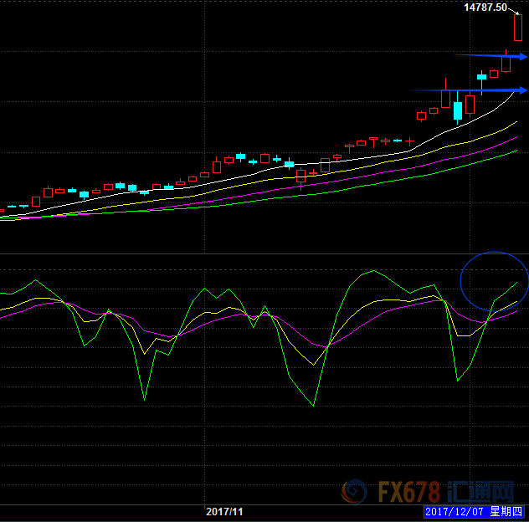Click the topmost red candlestick at far right
This screenshot has height=522, width=529.
tap(518, 28)
